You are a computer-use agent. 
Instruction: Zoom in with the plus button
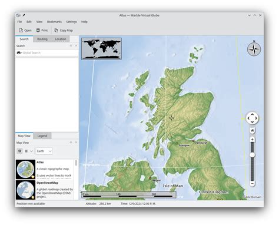(x=253, y=140)
